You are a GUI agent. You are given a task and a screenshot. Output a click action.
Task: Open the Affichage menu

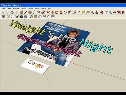point(16,8)
